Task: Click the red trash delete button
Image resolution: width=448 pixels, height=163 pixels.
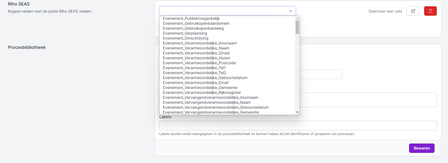Action: click(430, 11)
